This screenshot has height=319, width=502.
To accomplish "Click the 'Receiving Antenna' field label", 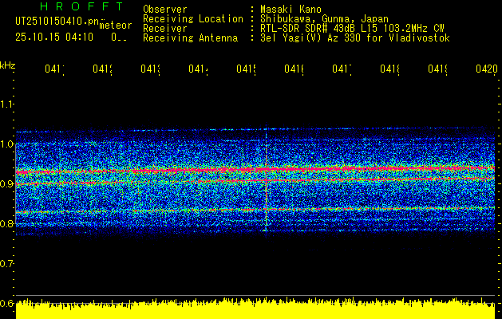I will pos(190,38).
